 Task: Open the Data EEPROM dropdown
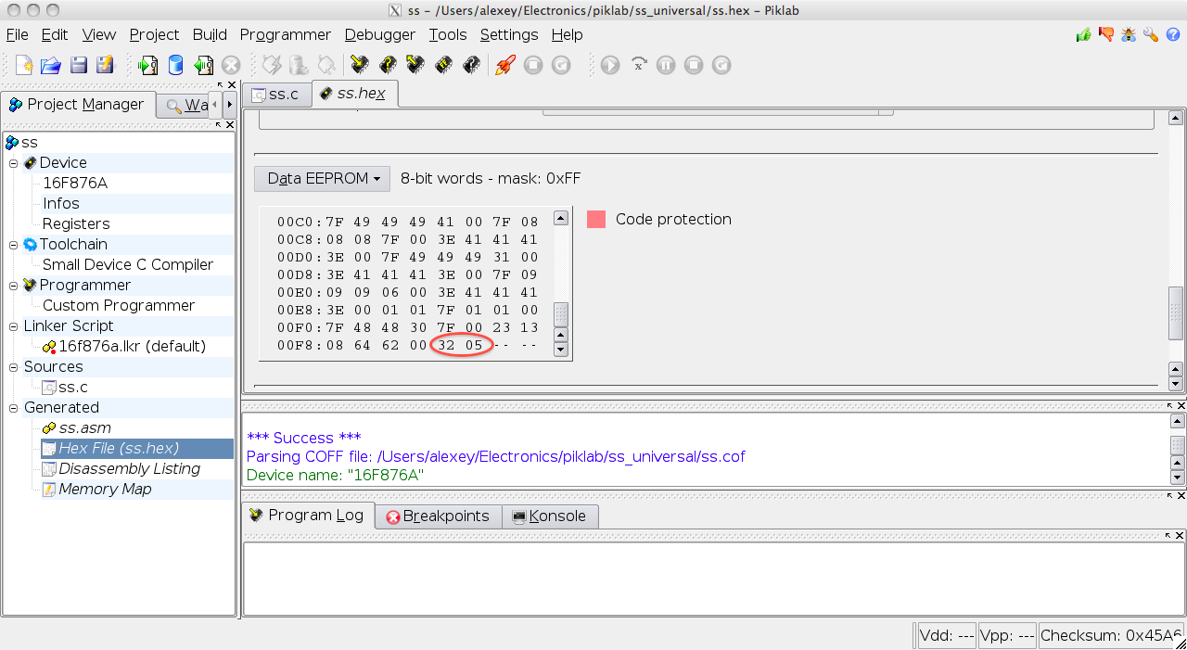[x=322, y=179]
